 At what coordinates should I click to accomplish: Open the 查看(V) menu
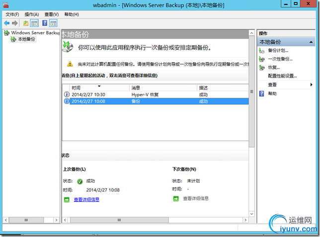coord(52,14)
